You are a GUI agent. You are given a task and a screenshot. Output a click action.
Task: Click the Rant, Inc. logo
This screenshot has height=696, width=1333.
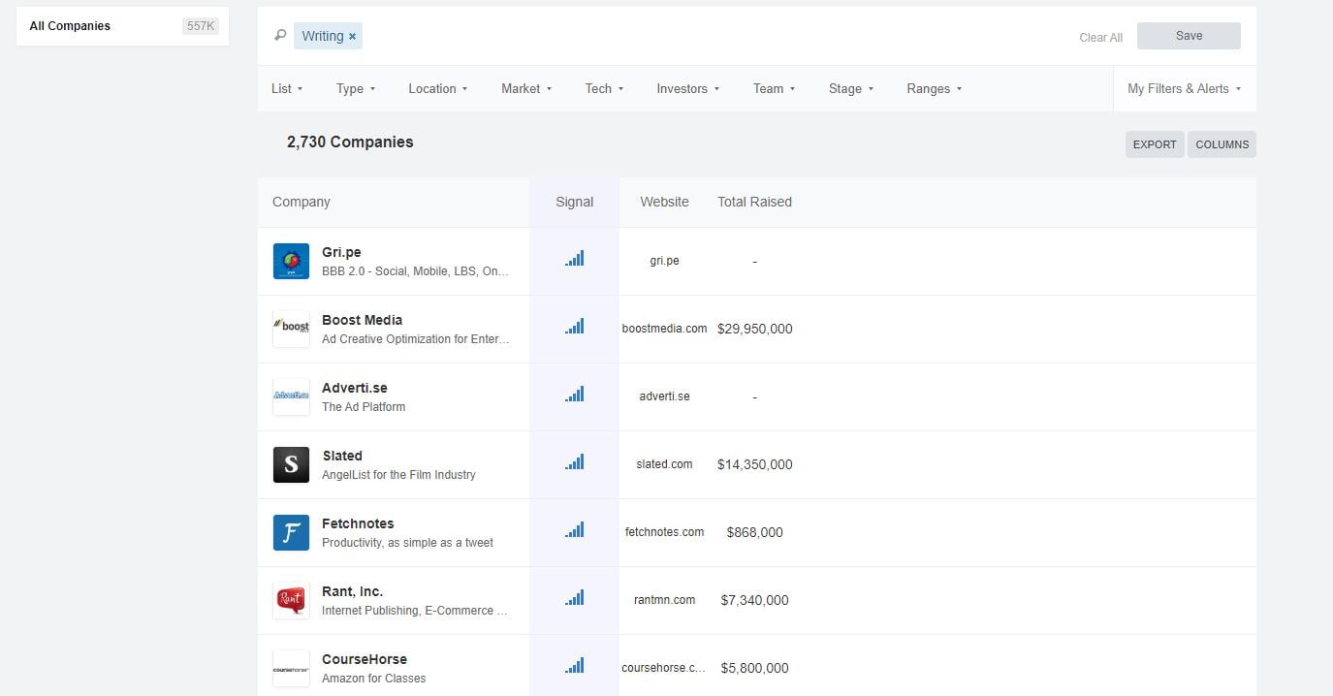291,601
